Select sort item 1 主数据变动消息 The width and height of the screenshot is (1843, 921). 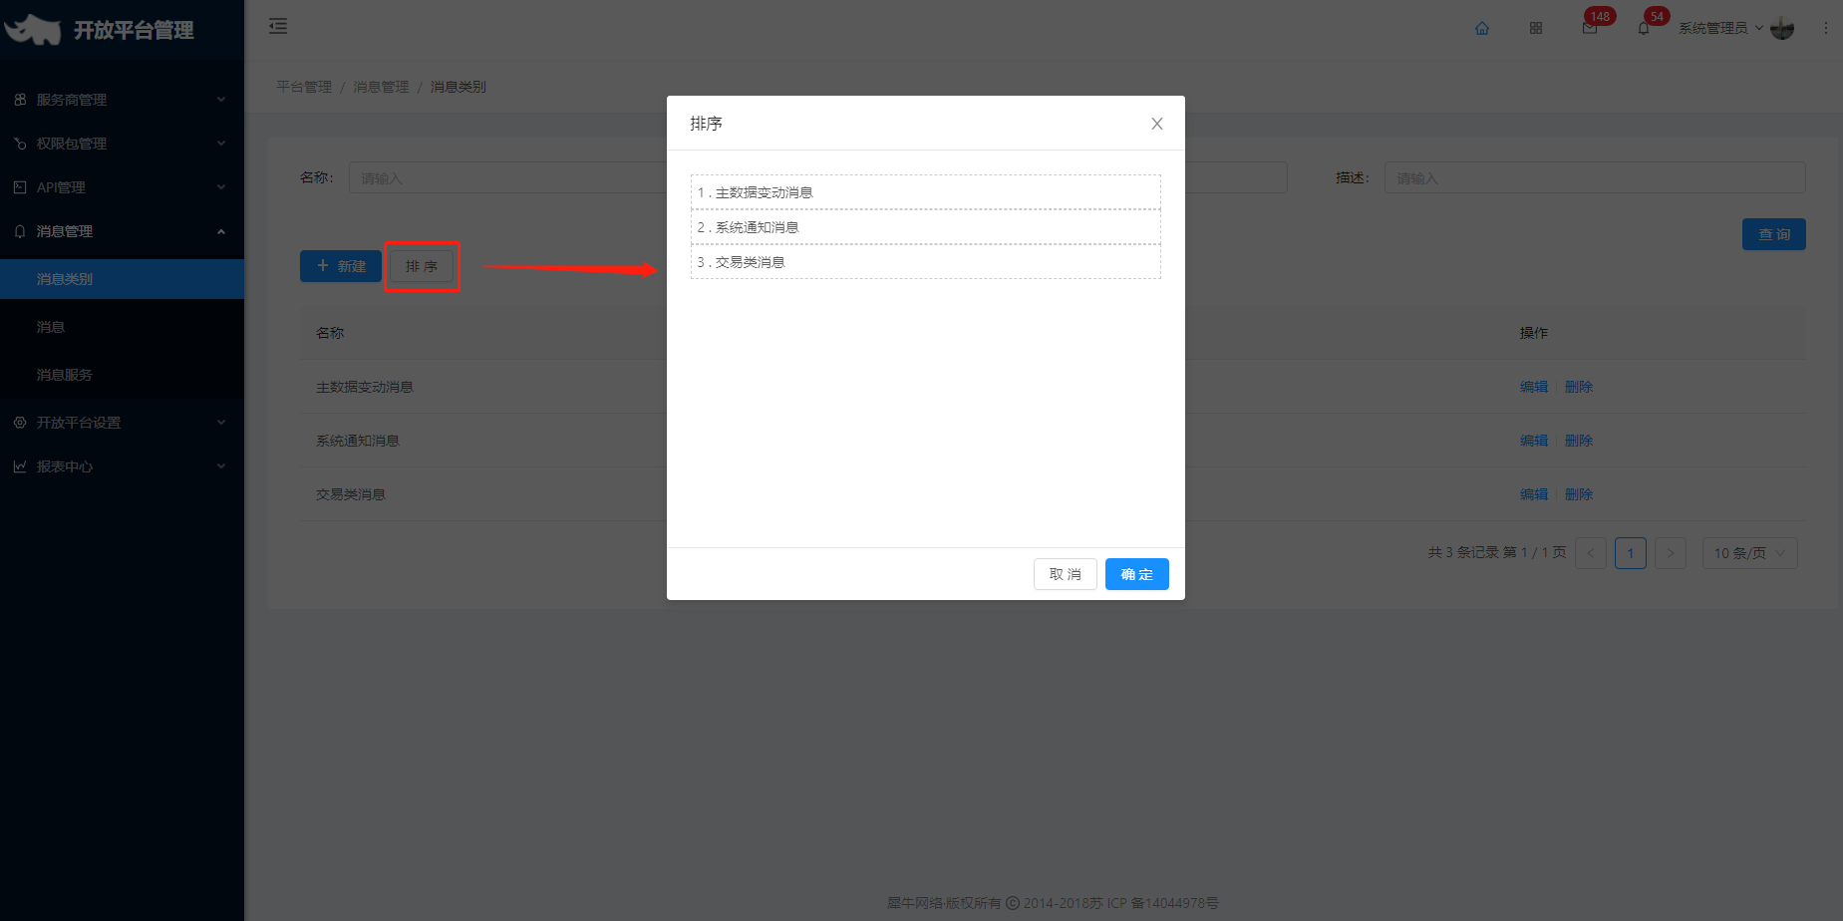[x=926, y=192]
